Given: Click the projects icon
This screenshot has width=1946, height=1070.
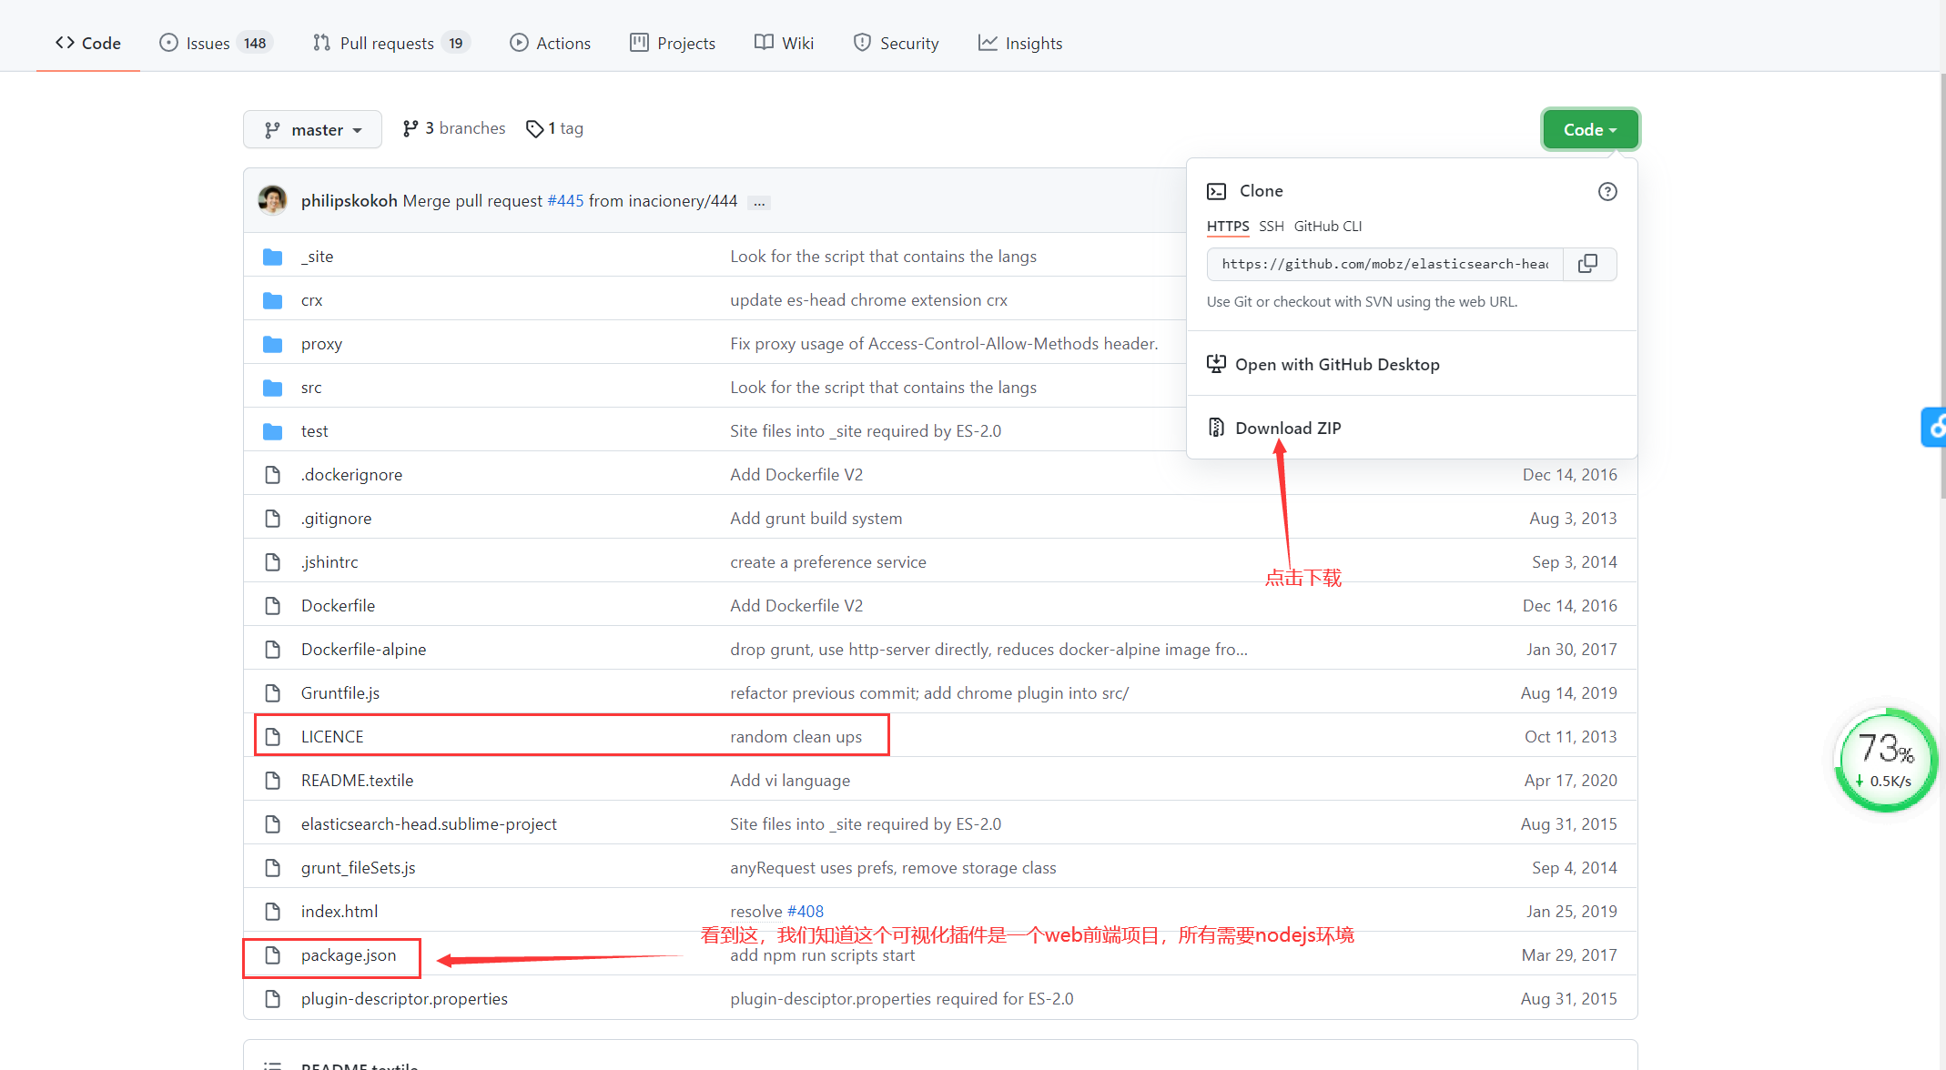Looking at the screenshot, I should point(639,44).
